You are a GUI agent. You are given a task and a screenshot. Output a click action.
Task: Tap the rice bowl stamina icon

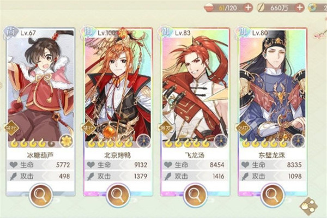(x=210, y=8)
